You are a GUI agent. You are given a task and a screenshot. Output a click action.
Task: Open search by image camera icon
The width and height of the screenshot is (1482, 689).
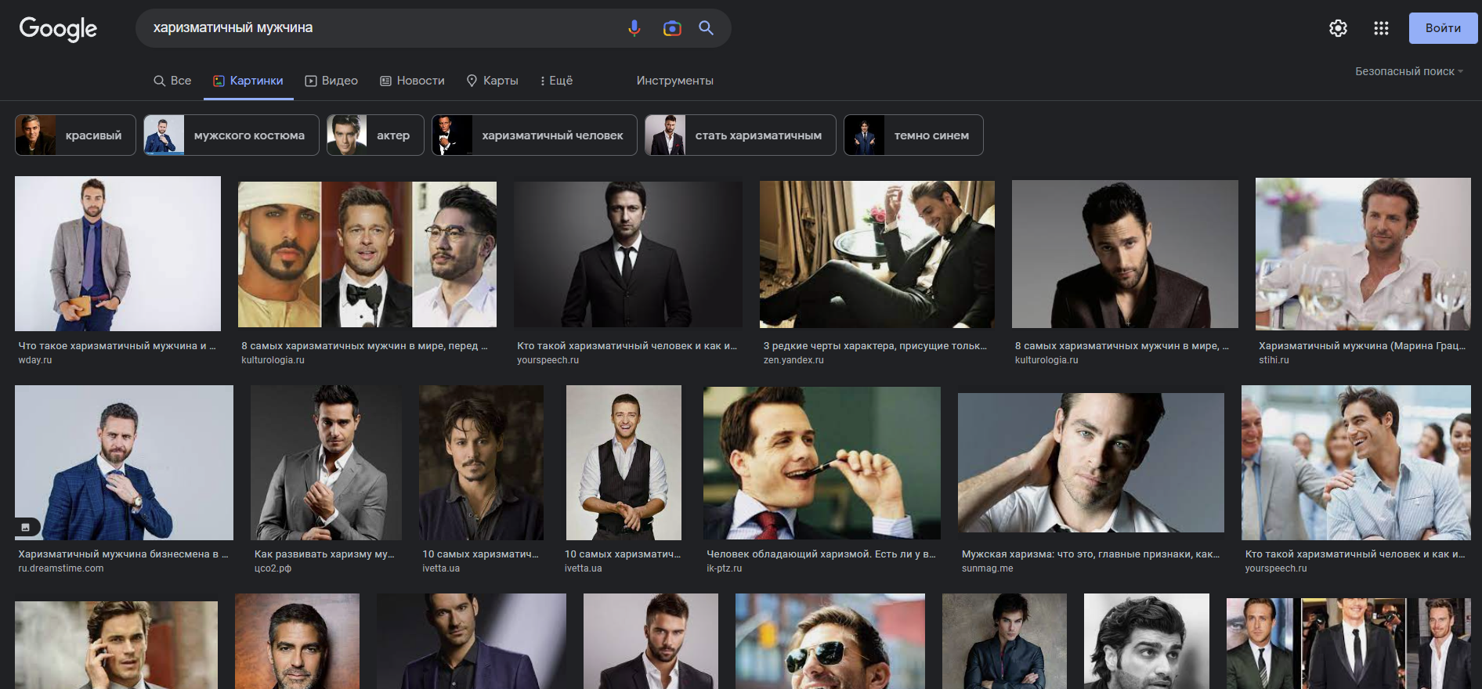(672, 28)
